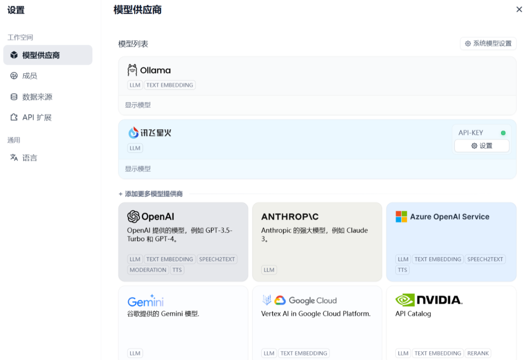Click the Vertex AI icon left of Google Cloud
This screenshot has width=525, height=360.
tap(266, 300)
